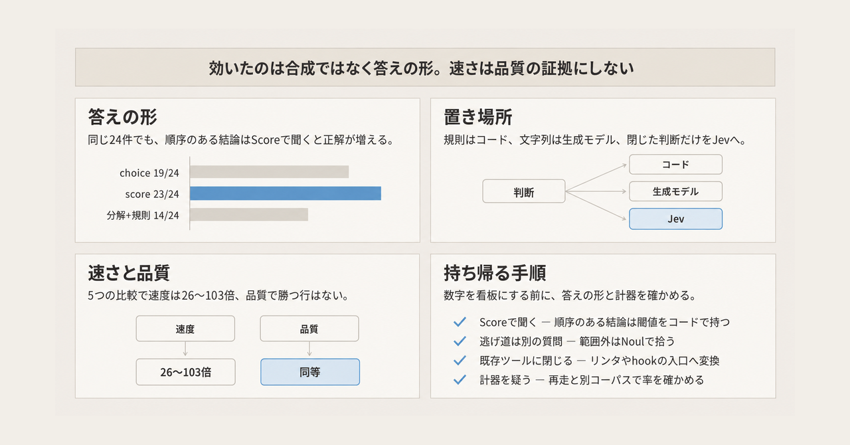Screen dimensions: 850x445
Task: Click the 持ち帰る手順 card heading
Action: pos(495,273)
